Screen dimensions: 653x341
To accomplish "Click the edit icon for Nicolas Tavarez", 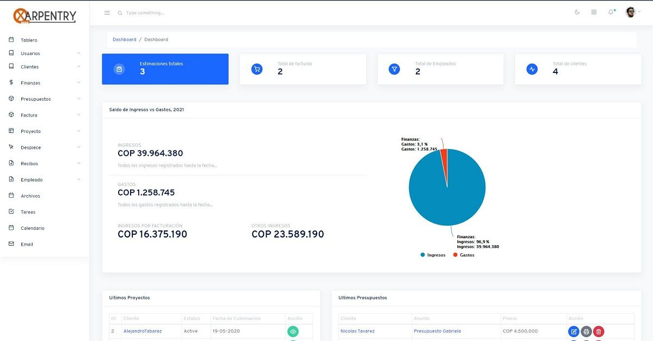I will tap(574, 331).
